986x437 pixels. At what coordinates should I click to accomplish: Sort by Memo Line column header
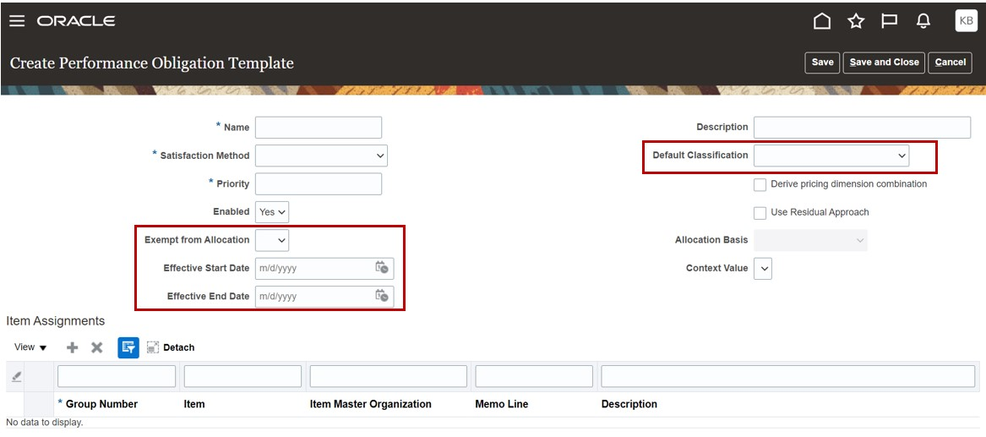tap(502, 404)
